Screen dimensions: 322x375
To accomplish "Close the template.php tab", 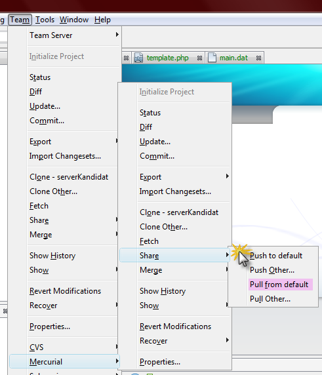I will point(199,58).
